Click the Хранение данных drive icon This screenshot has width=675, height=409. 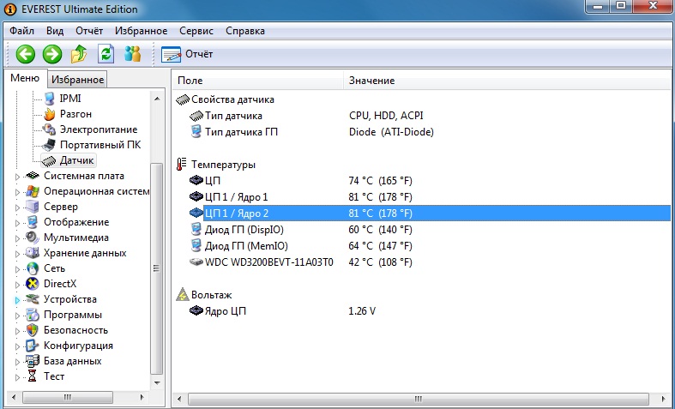[x=33, y=253]
